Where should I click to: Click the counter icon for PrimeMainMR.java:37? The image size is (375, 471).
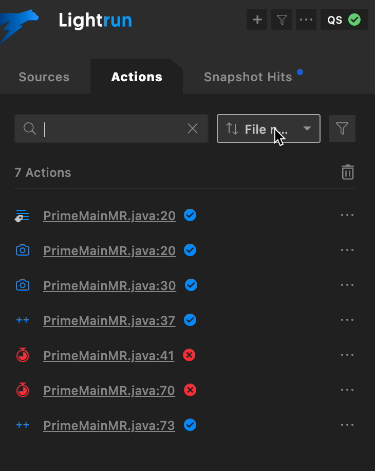point(22,320)
